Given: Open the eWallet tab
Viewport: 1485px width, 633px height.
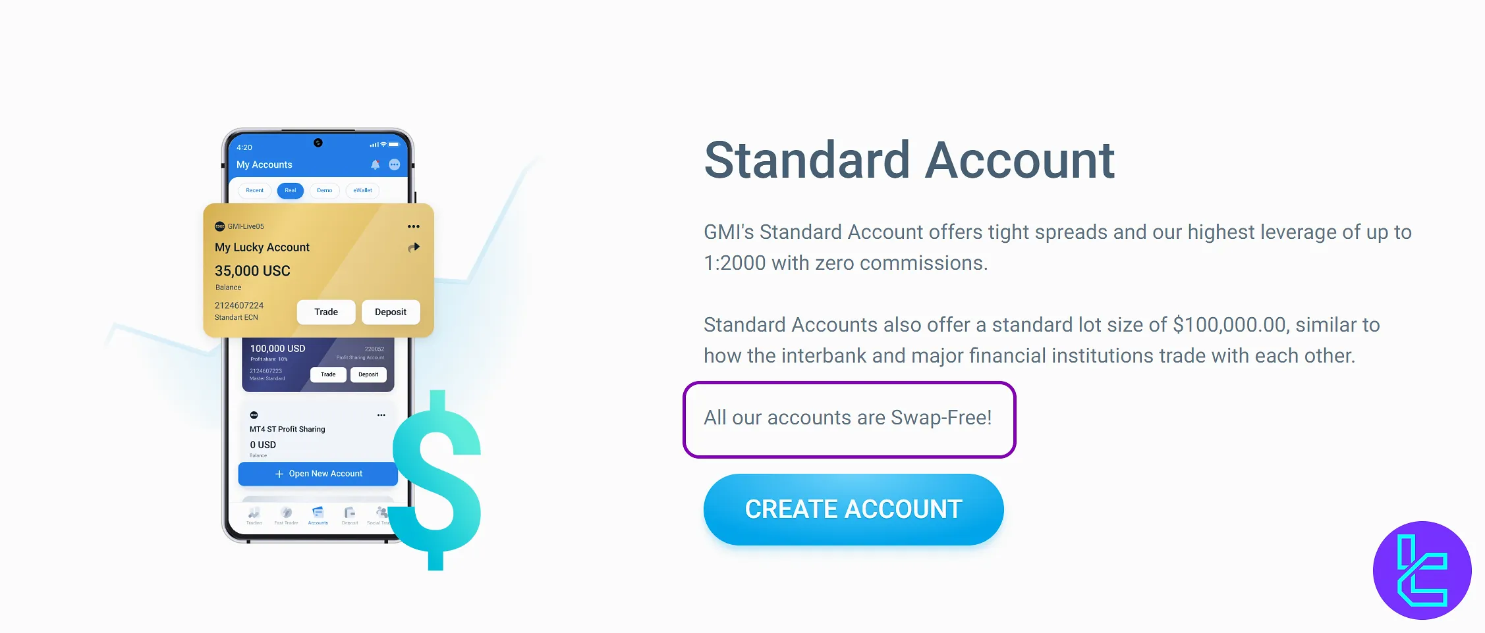Looking at the screenshot, I should point(362,190).
